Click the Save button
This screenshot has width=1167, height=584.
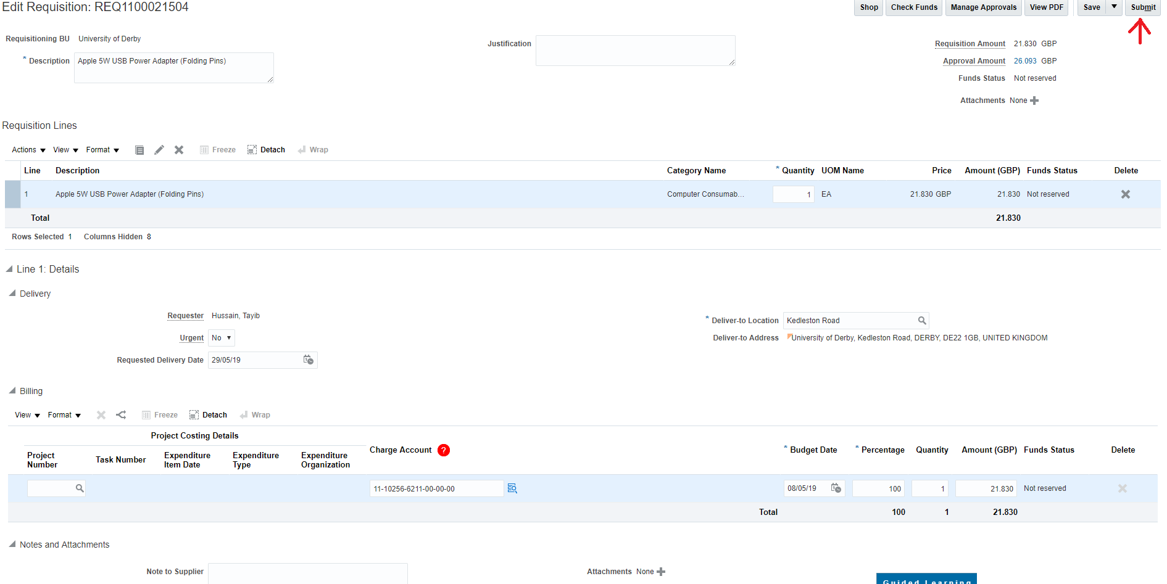tap(1092, 7)
